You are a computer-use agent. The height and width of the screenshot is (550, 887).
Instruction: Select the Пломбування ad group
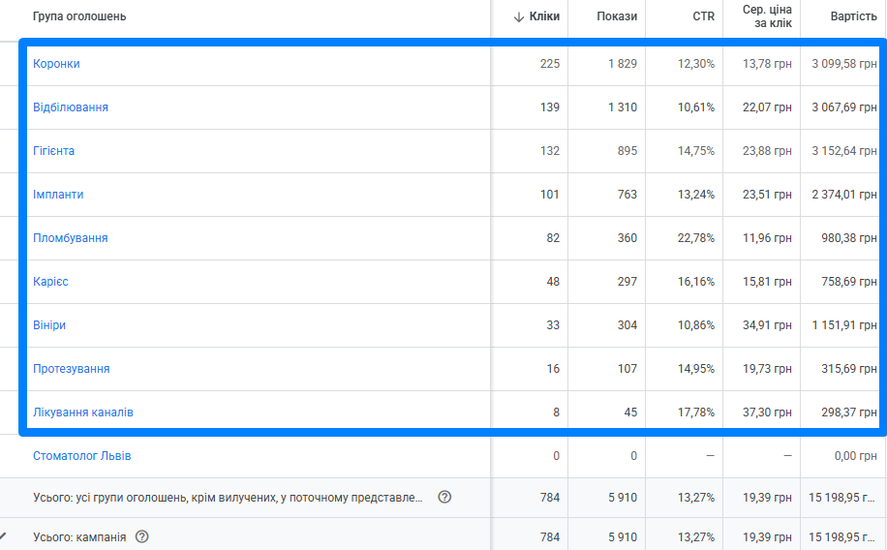click(x=70, y=237)
